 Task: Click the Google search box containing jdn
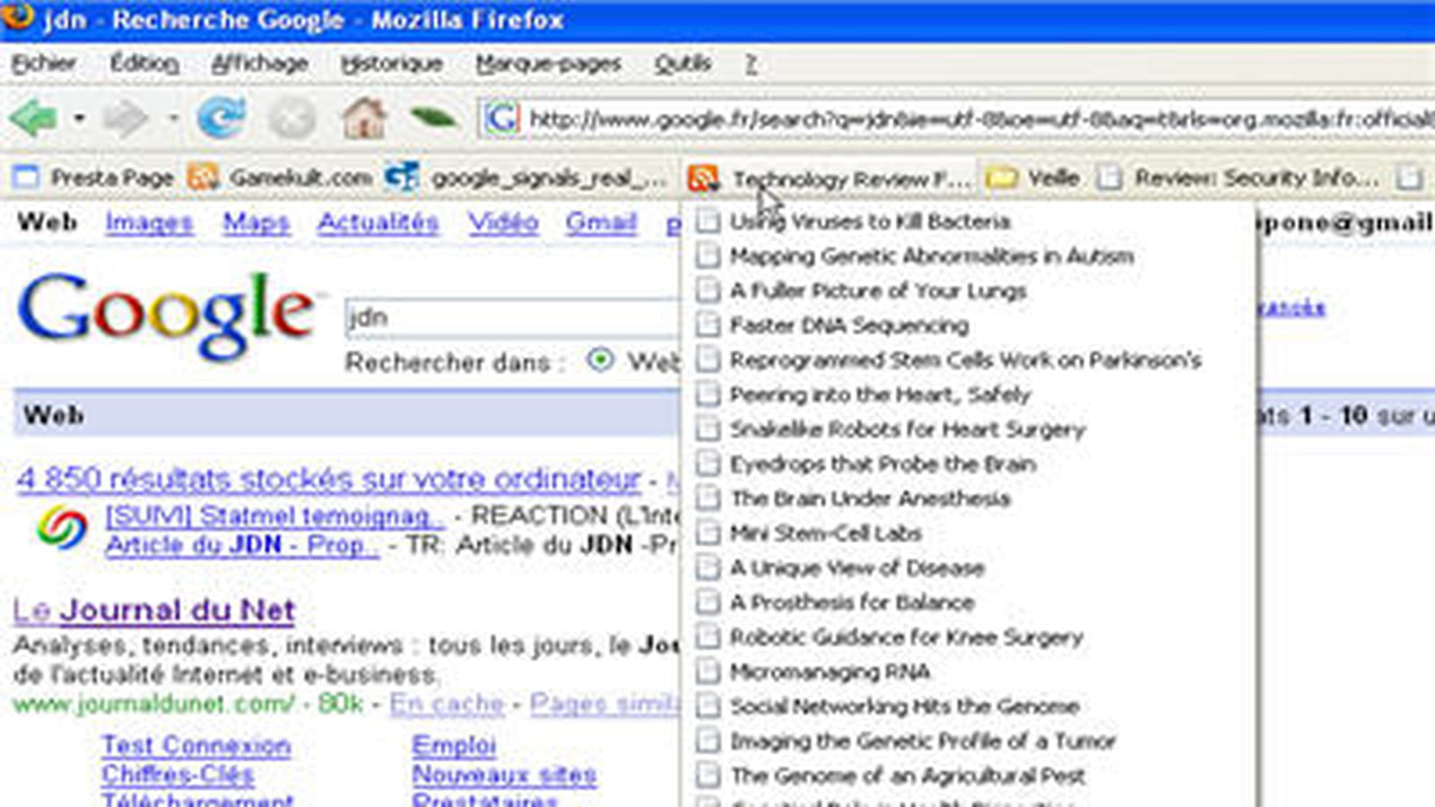point(514,317)
